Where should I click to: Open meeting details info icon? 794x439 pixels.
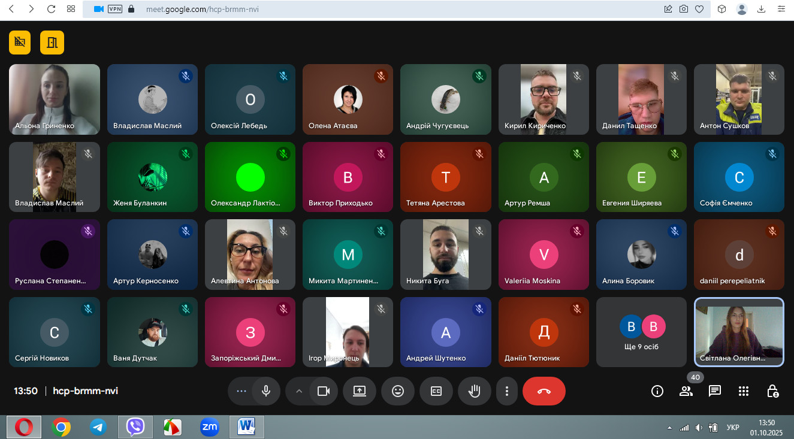(657, 391)
